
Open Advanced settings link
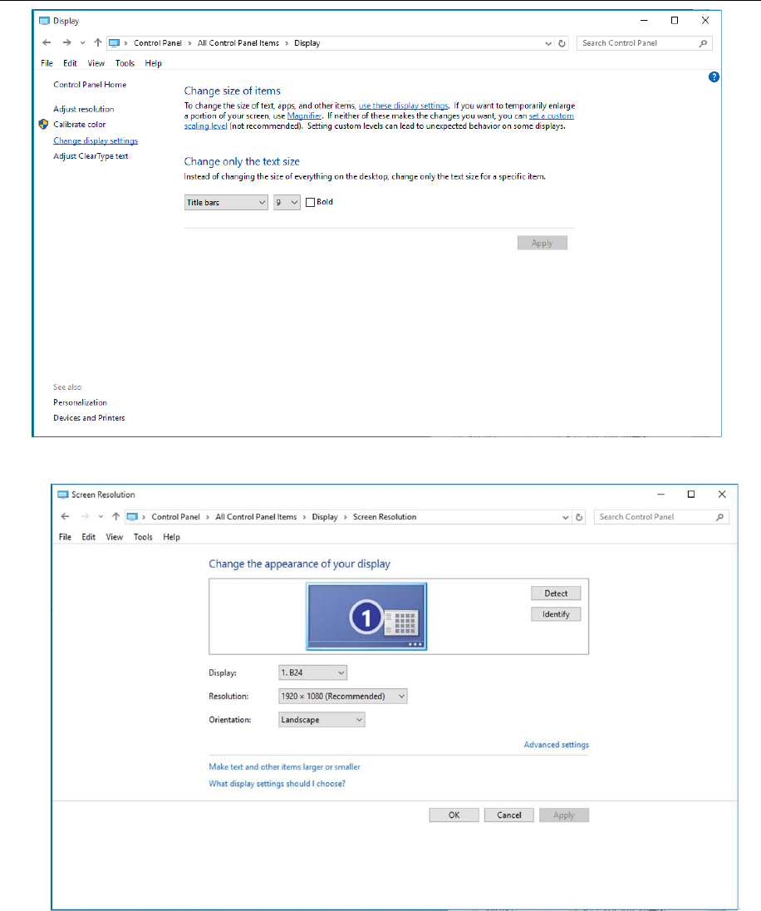click(556, 744)
